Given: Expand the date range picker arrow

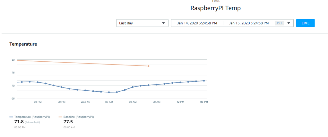Looking at the screenshot, I should [289, 23].
